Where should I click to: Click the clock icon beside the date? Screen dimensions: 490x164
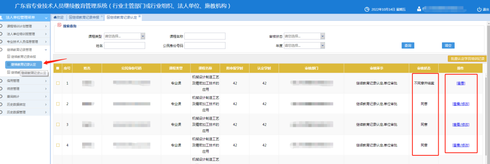(x=367, y=10)
